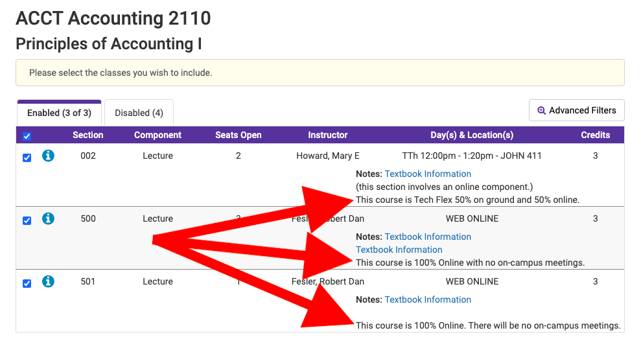Uncheck the section 500 checkbox
This screenshot has width=641, height=339.
point(27,220)
